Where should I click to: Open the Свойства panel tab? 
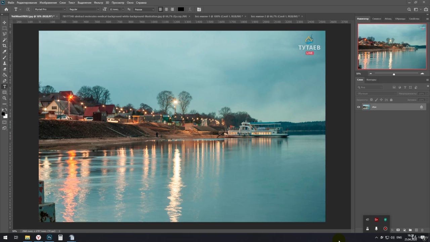point(414,19)
